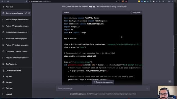Click the send paper-plane icon
The height and width of the screenshot is (99, 177).
[147, 89]
